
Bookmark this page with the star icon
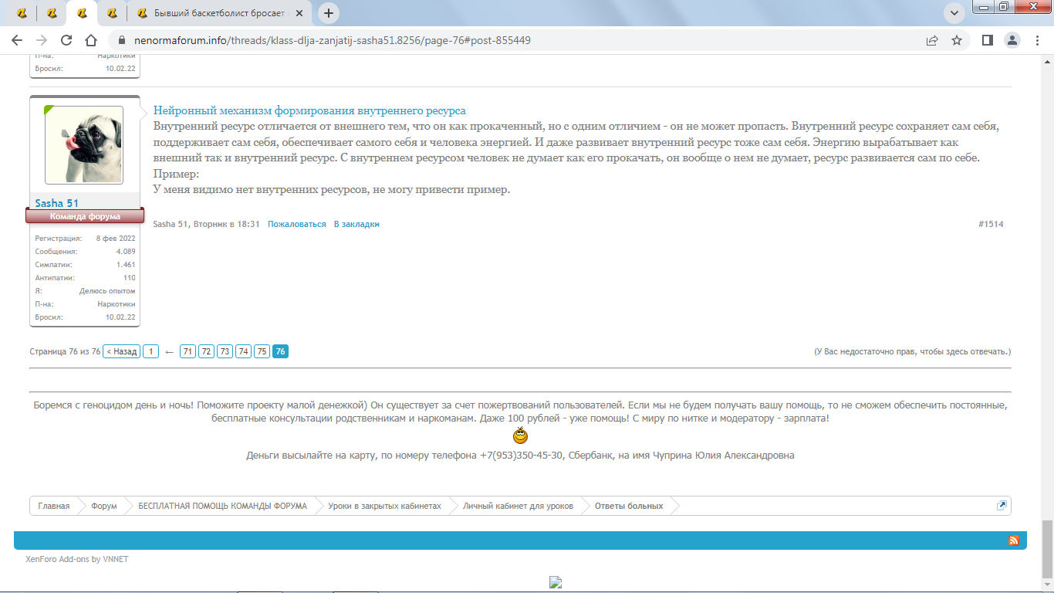point(957,40)
